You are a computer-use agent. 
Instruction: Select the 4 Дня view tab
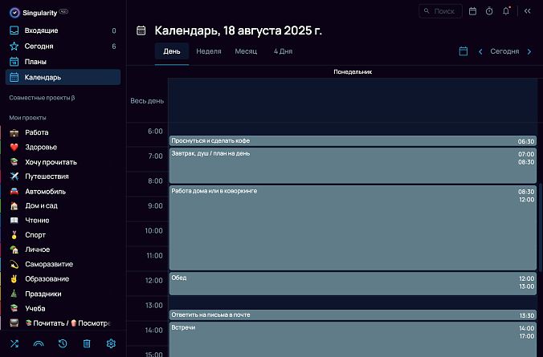(x=283, y=51)
